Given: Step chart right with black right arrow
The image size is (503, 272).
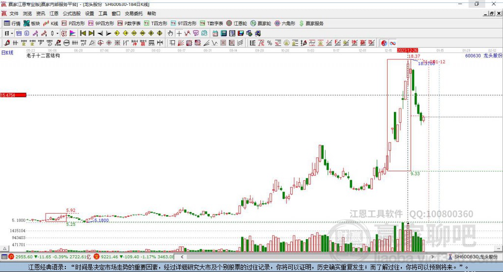Looking at the screenshot, I should click(109, 33).
